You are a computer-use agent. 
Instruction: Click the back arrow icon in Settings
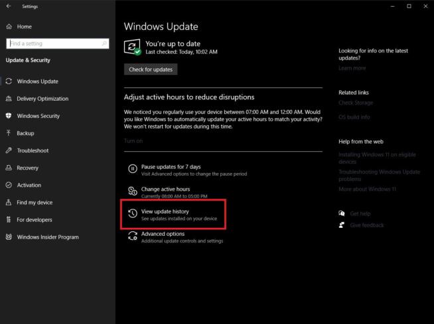(9, 6)
